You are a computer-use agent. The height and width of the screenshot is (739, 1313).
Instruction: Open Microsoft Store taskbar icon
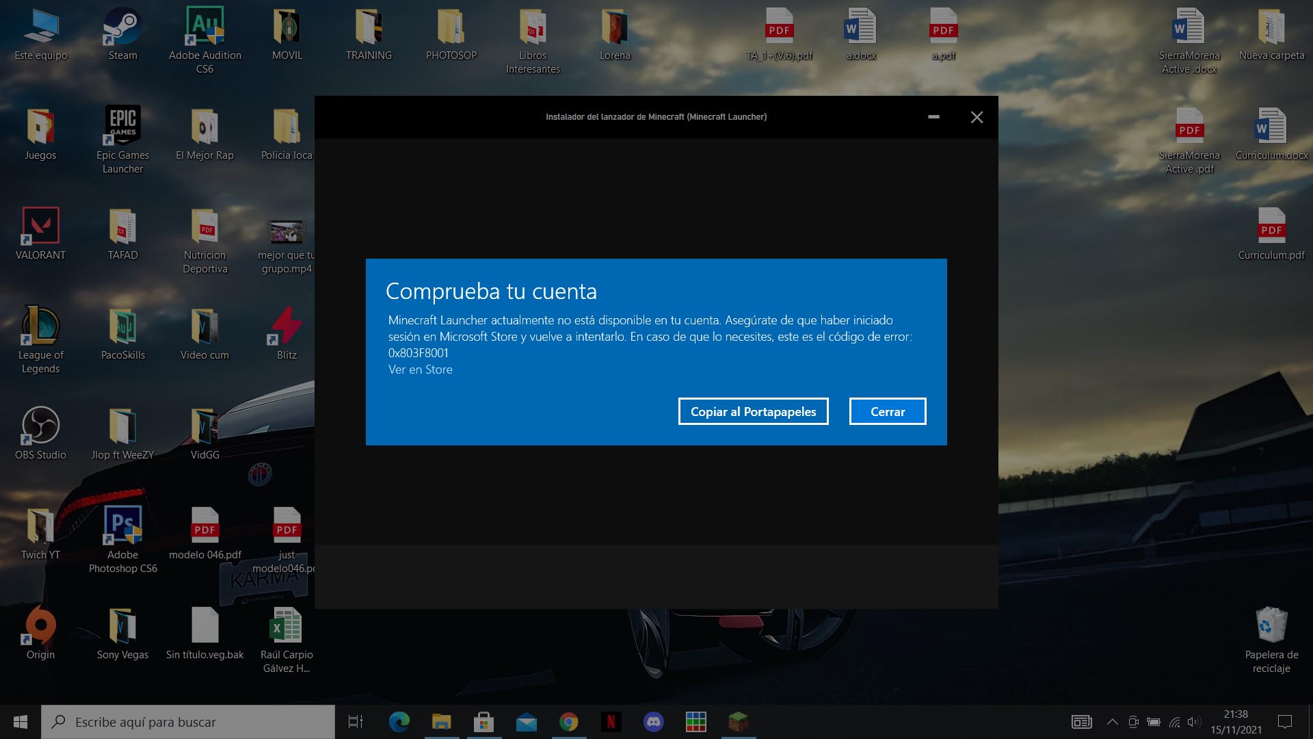[x=483, y=722]
